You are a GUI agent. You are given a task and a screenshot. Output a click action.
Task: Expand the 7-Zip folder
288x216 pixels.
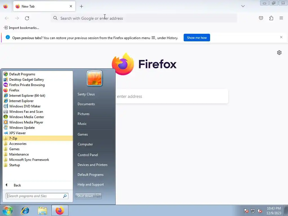38,138
